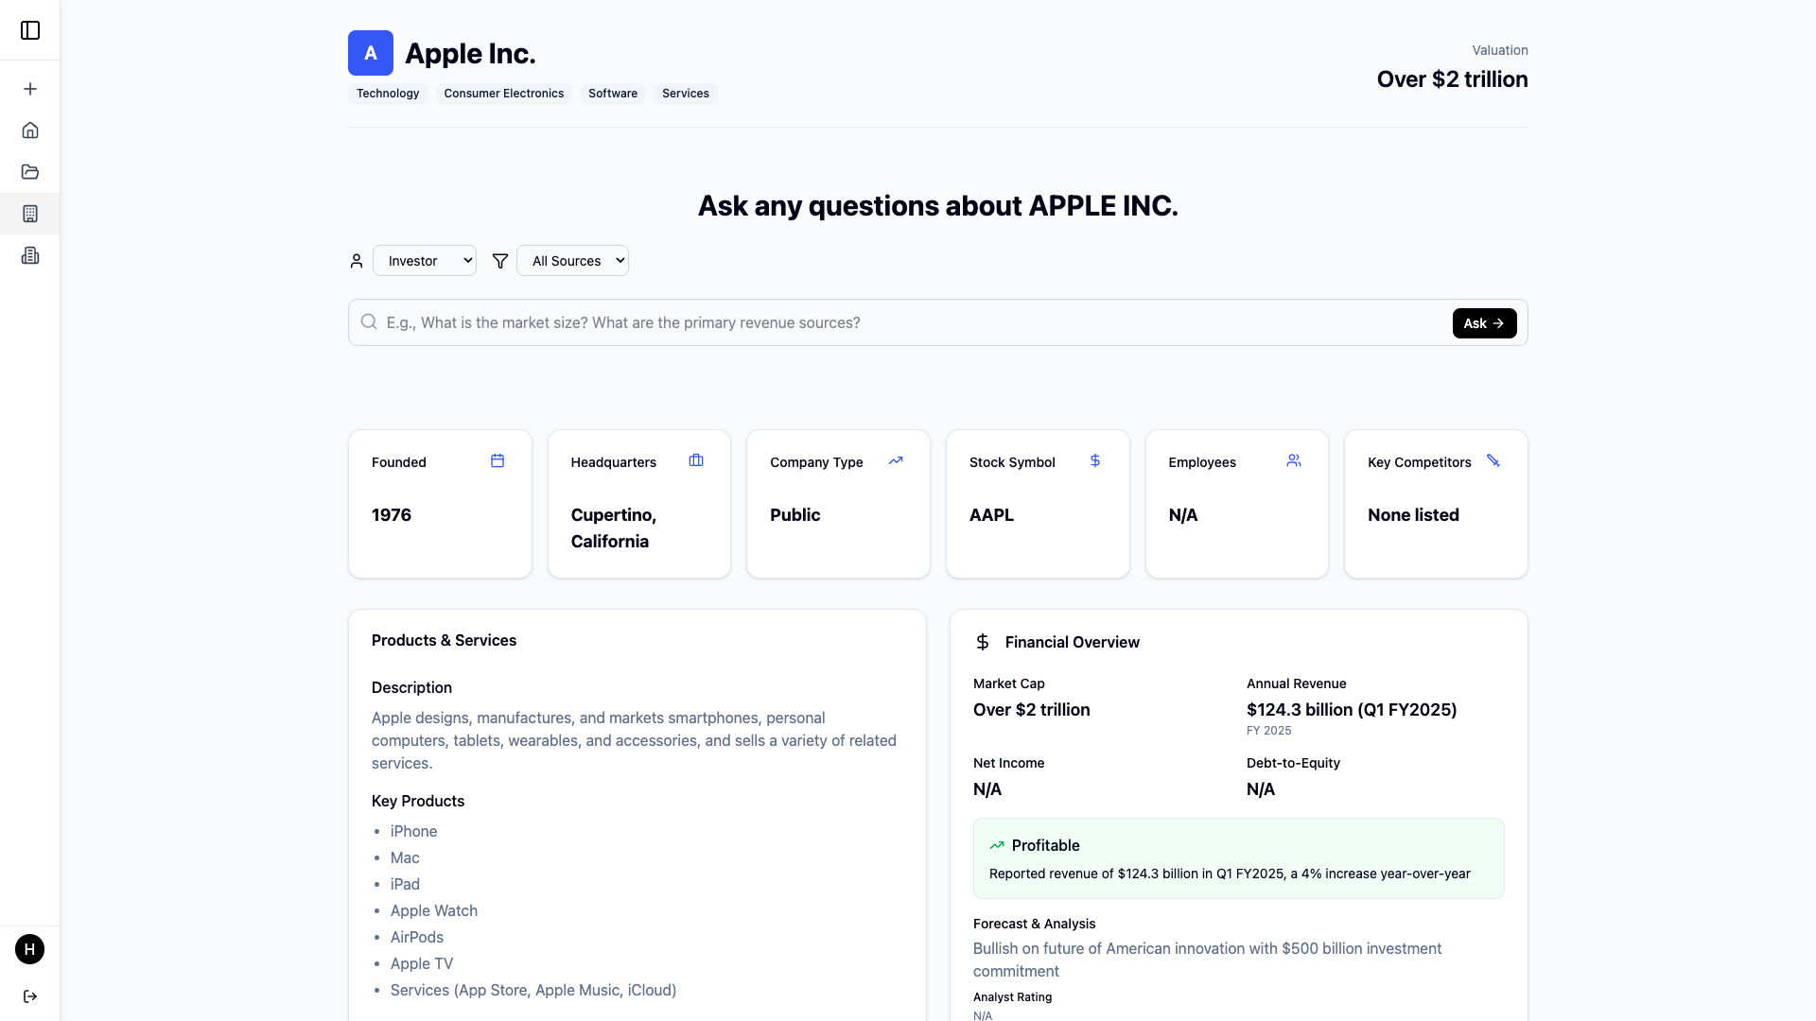Click the H user avatar
1816x1021 pixels.
(x=30, y=949)
